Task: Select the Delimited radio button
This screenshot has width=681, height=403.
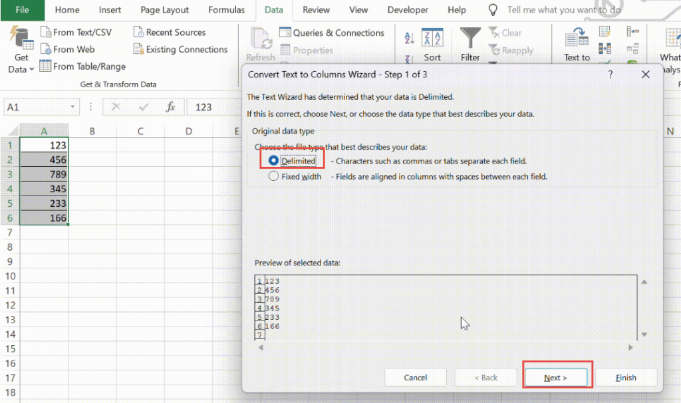Action: (275, 160)
